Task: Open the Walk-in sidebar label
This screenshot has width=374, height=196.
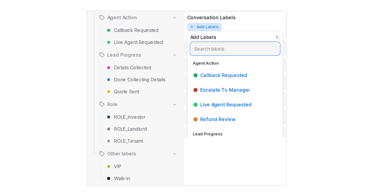Action: tap(122, 179)
